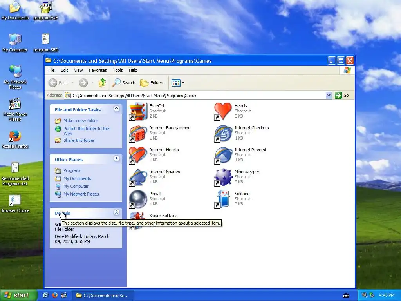Launch Media Player Classic from Quick Launch

(64, 295)
